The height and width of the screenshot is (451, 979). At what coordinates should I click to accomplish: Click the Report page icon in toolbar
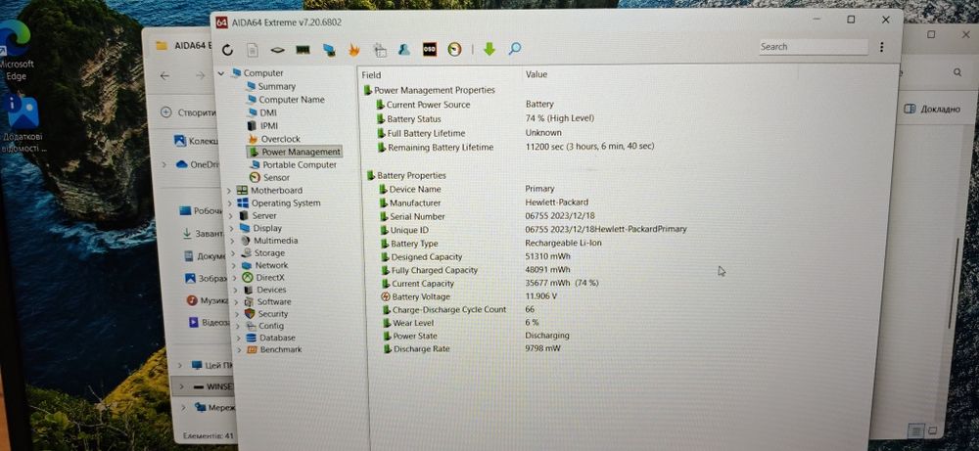point(253,49)
